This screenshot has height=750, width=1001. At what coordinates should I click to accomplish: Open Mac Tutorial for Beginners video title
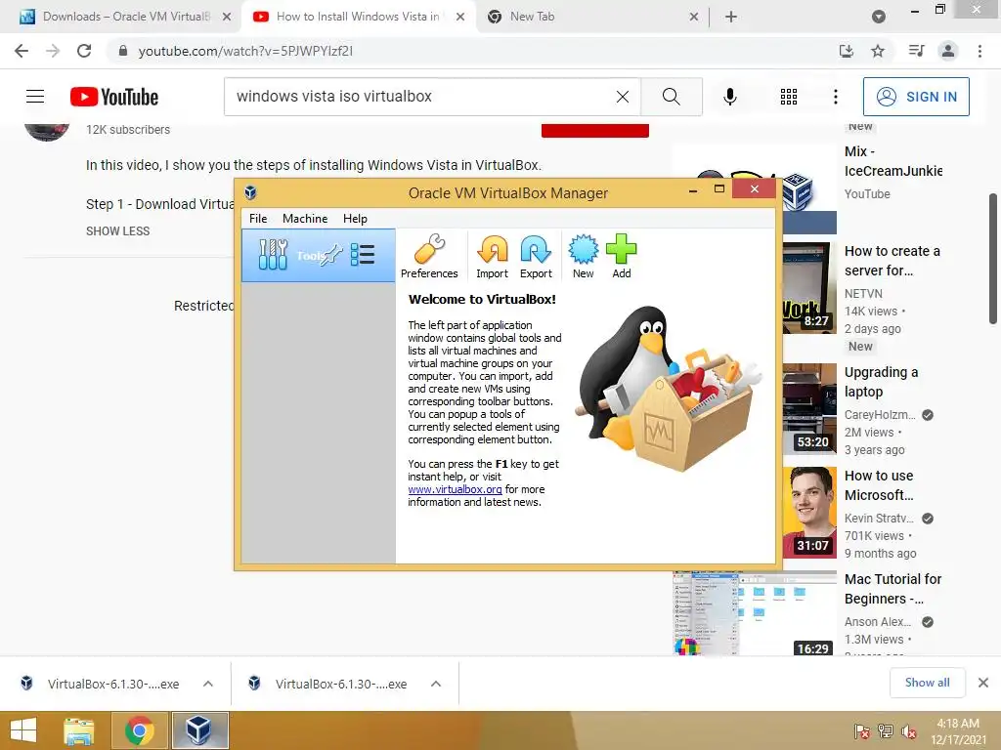[892, 589]
